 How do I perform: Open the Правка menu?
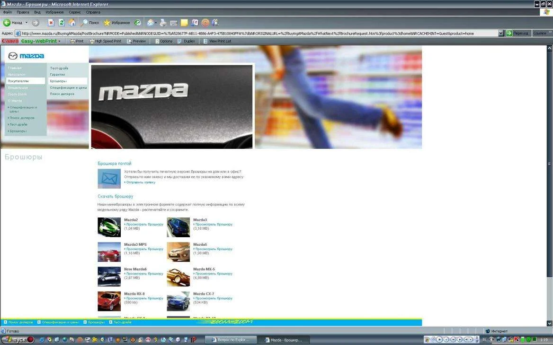23,12
